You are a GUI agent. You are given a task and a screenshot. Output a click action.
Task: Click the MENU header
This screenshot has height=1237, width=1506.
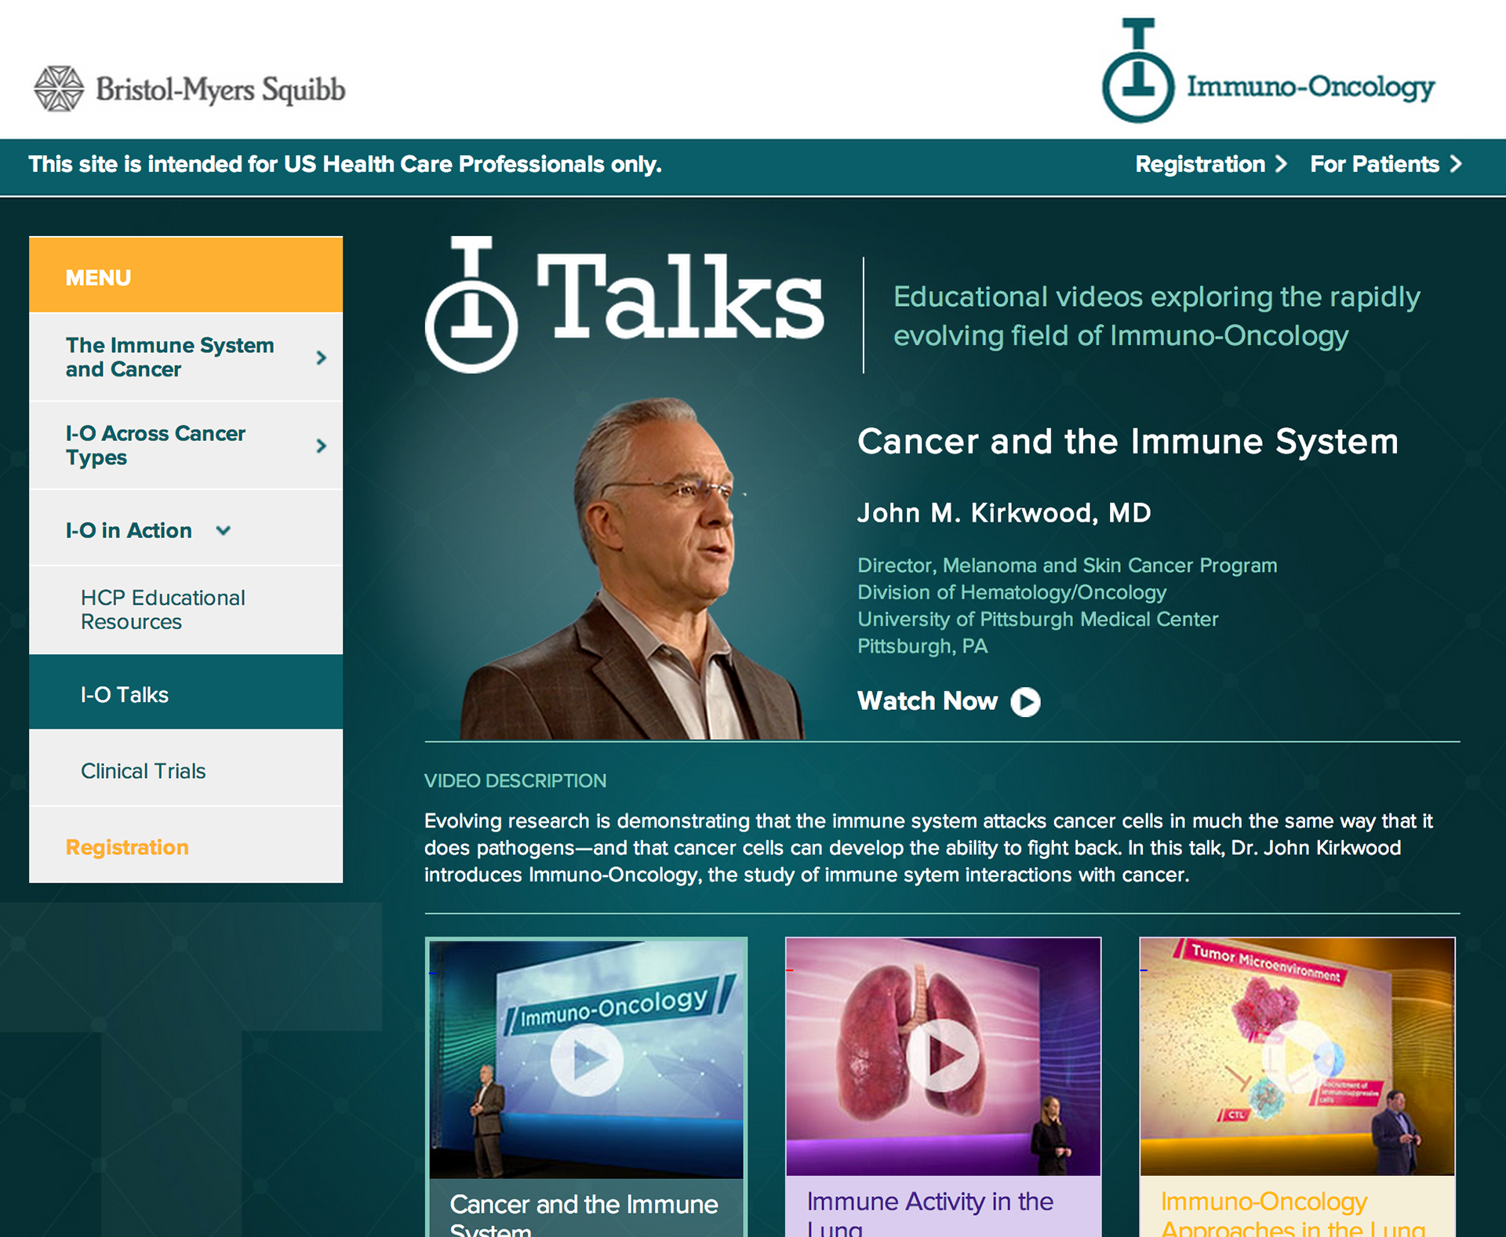pyautogui.click(x=186, y=275)
